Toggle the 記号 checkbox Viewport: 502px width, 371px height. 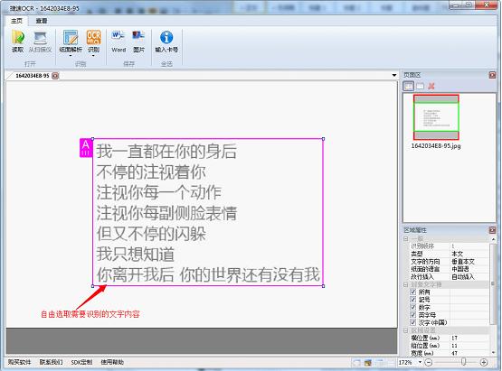tap(413, 300)
